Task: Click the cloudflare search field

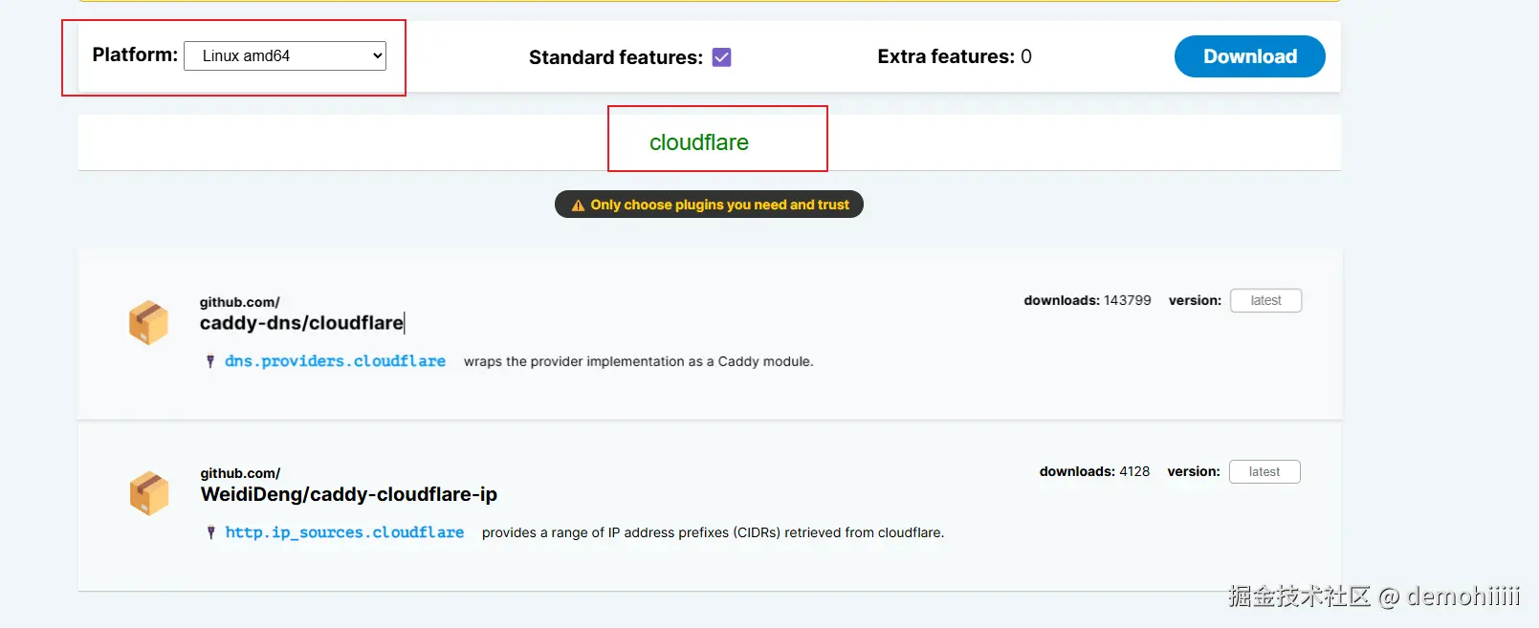Action: click(x=699, y=142)
